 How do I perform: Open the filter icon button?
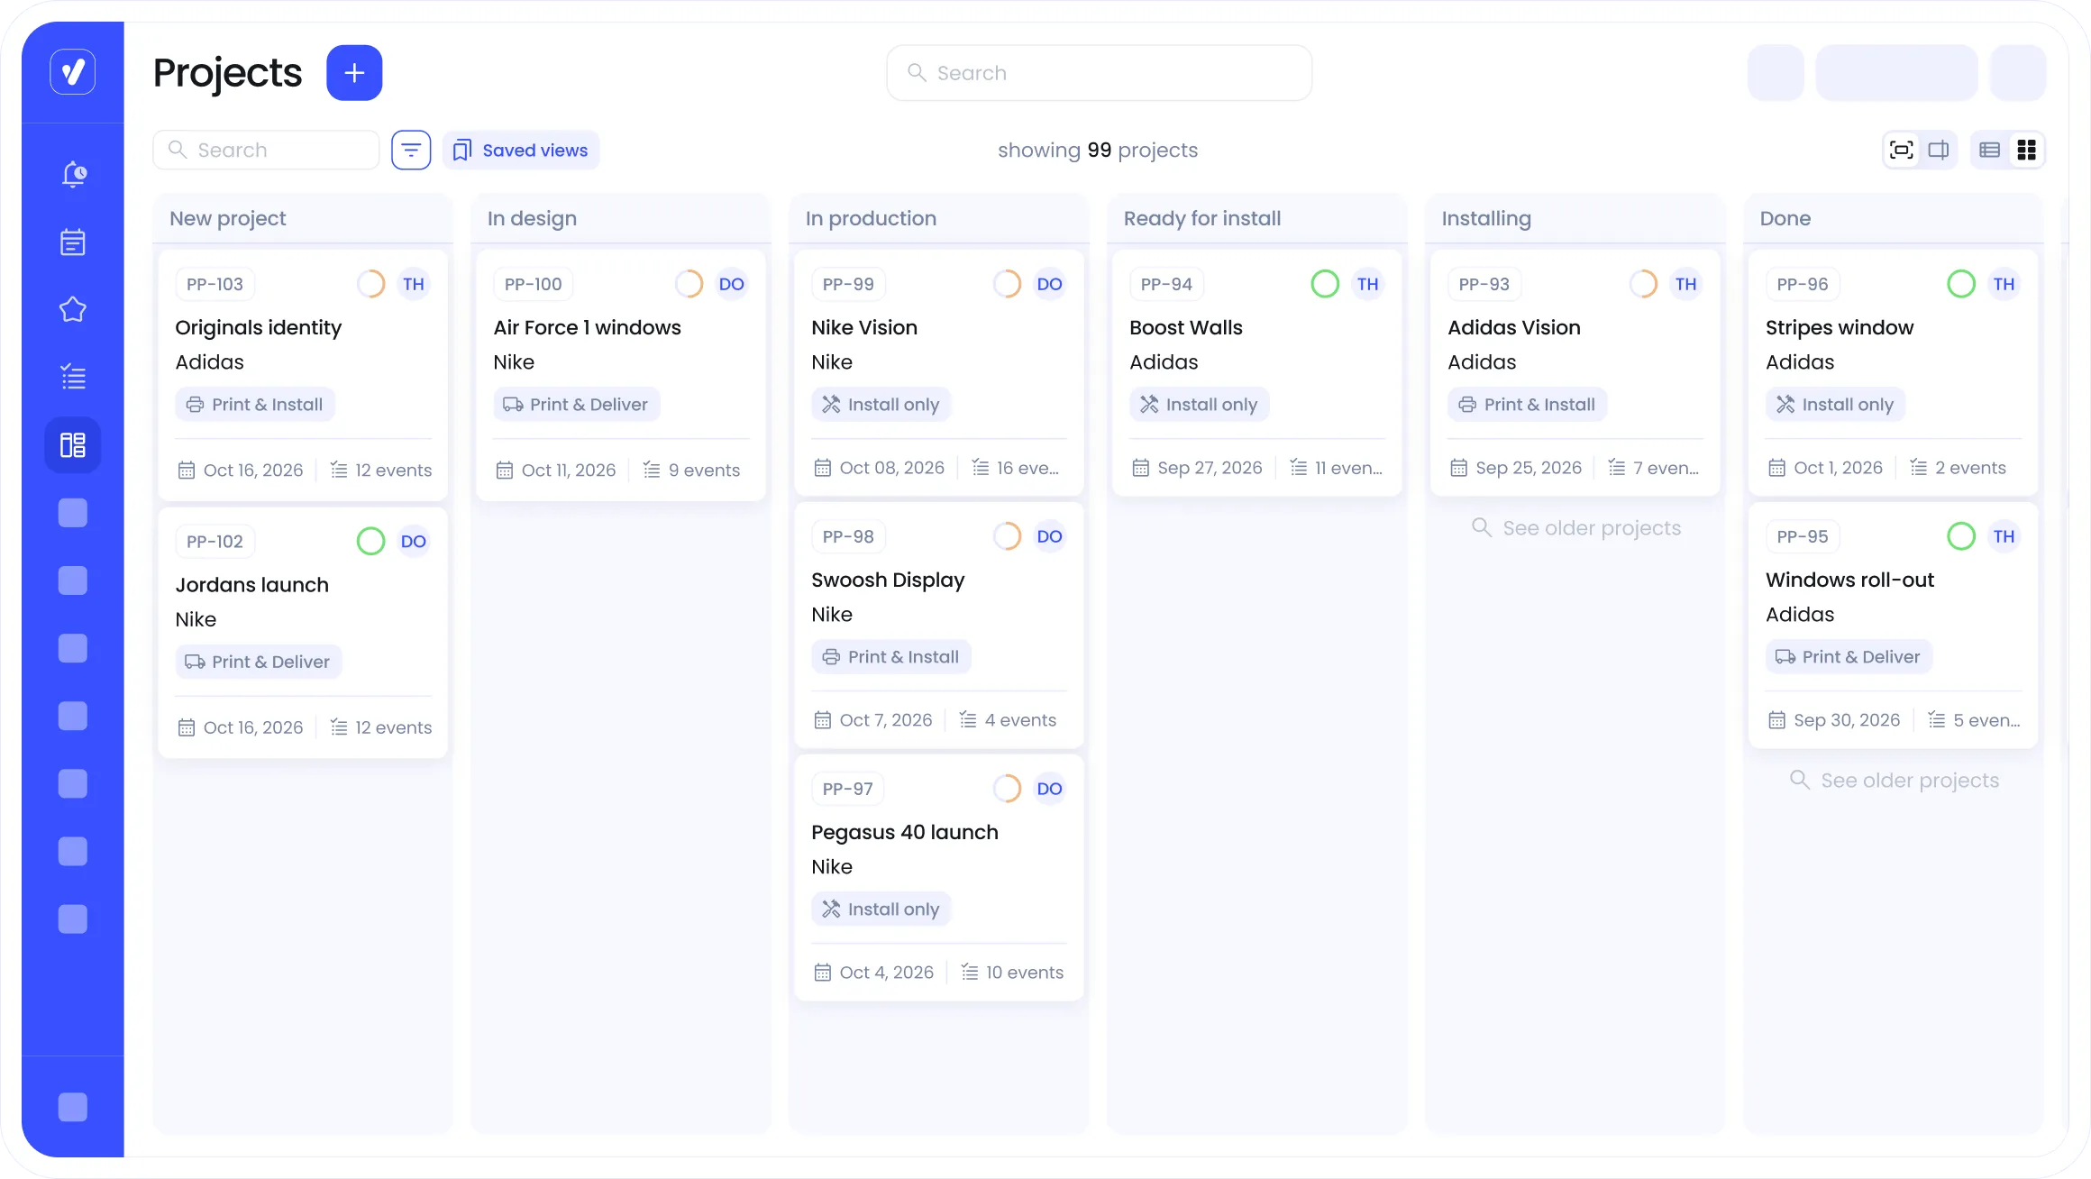[x=411, y=150]
